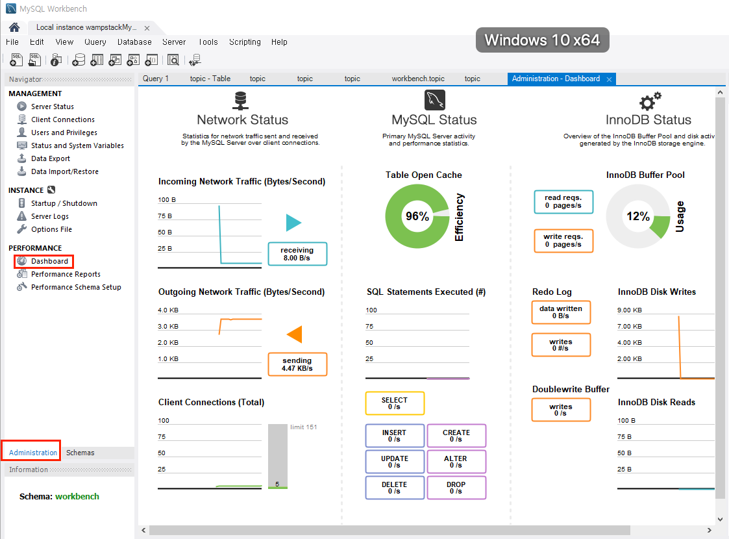This screenshot has height=539, width=729.
Task: Click the receiving 8.00 B/s box
Action: point(297,254)
